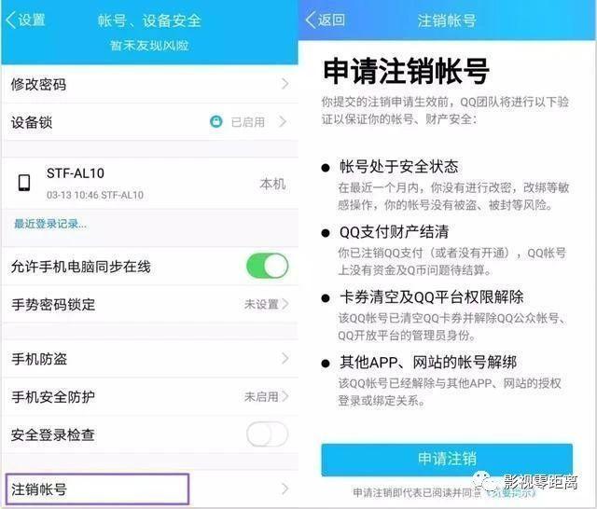Open 手机防盗 row arrow

click(x=285, y=358)
